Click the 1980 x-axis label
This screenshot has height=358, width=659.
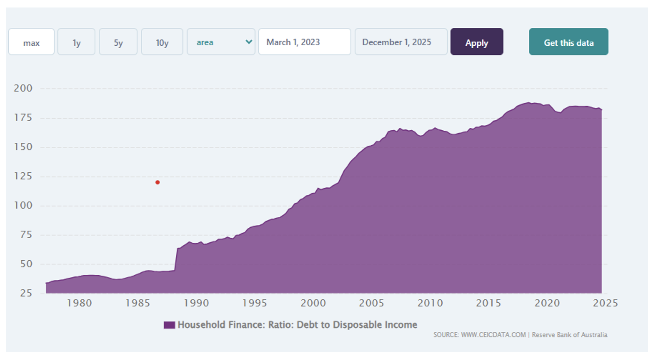pos(79,303)
